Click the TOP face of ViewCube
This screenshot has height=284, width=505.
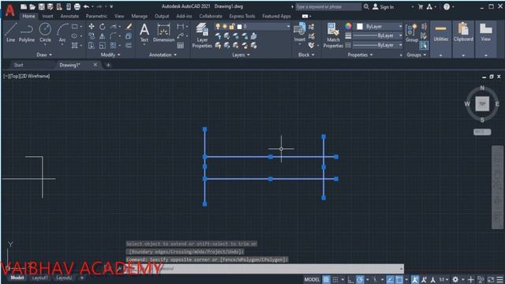click(482, 103)
